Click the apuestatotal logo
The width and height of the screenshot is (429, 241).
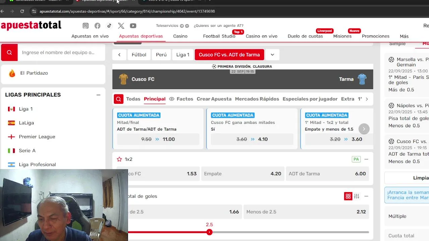click(31, 25)
